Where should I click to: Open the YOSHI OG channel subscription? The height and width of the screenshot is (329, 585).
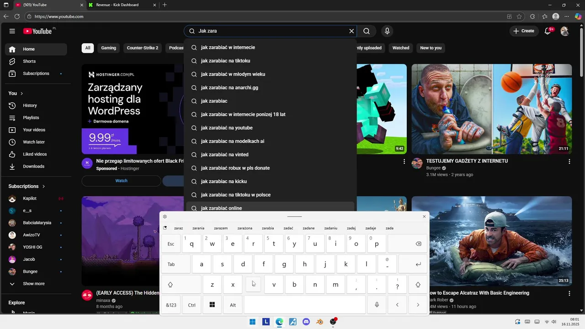coord(36,247)
